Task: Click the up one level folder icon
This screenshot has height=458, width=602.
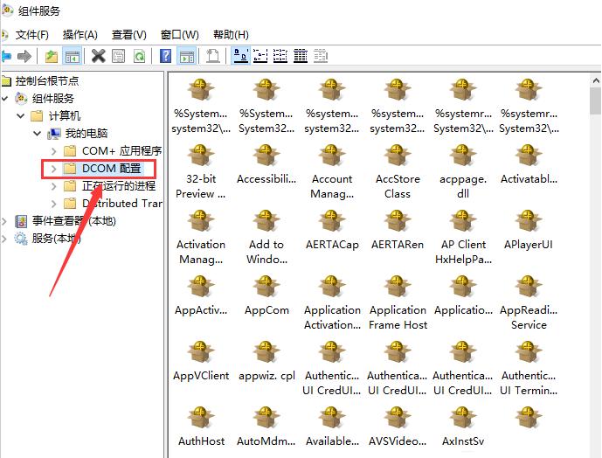Action: click(52, 56)
